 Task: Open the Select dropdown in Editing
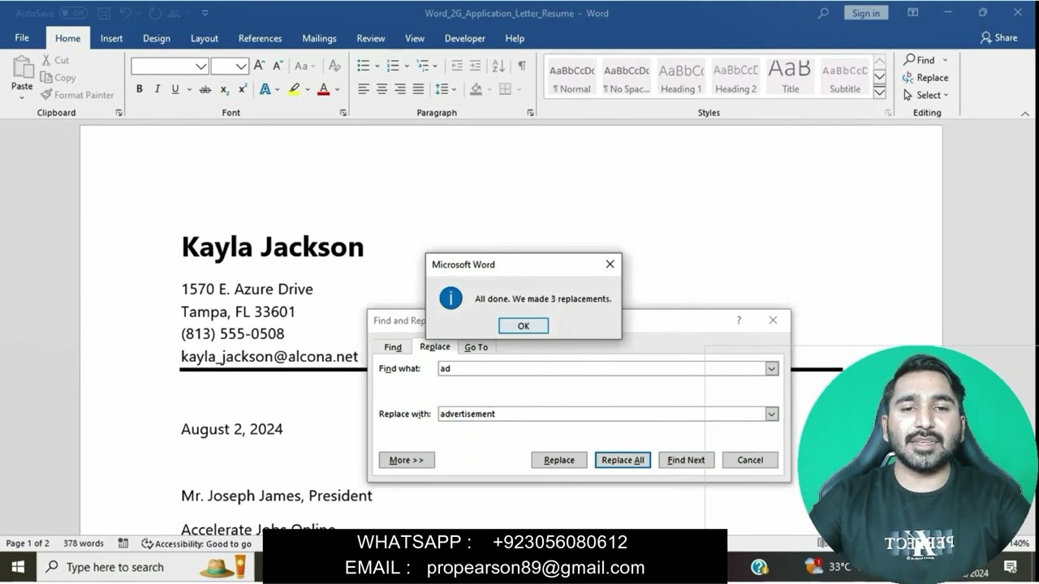tap(925, 95)
